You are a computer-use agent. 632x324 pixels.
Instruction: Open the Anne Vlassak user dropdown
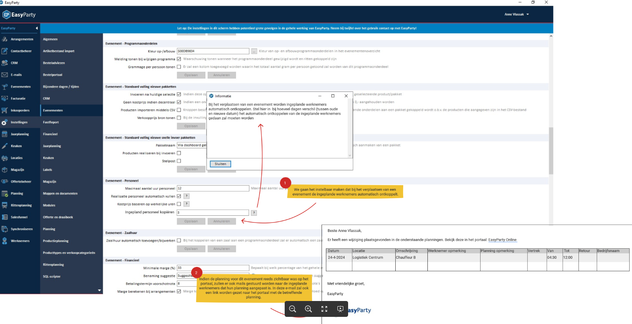tap(517, 14)
